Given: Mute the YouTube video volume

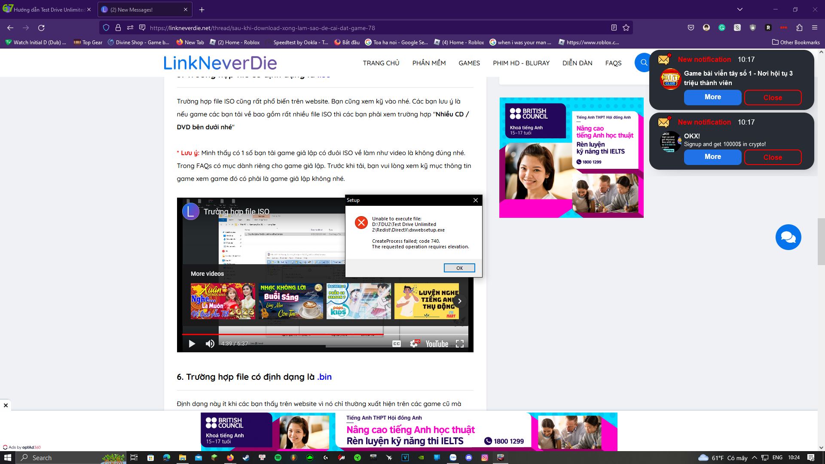Looking at the screenshot, I should point(210,344).
